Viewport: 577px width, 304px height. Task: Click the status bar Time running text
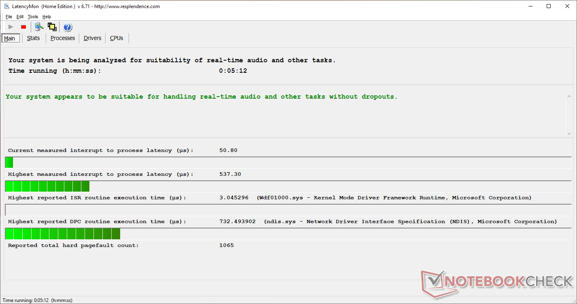coord(38,300)
